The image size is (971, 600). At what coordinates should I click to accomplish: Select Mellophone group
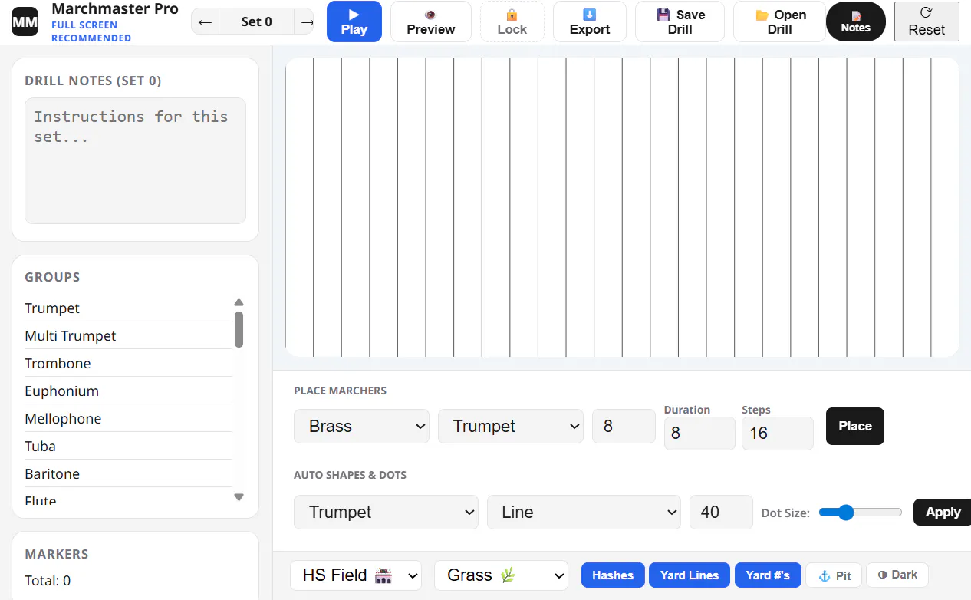(x=128, y=418)
